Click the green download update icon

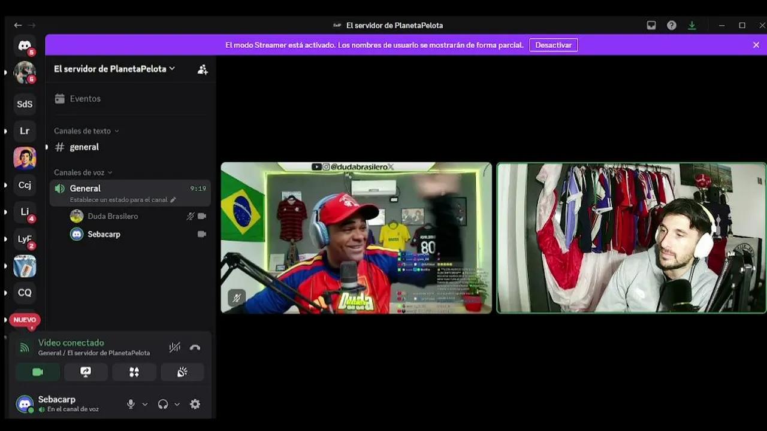click(692, 25)
